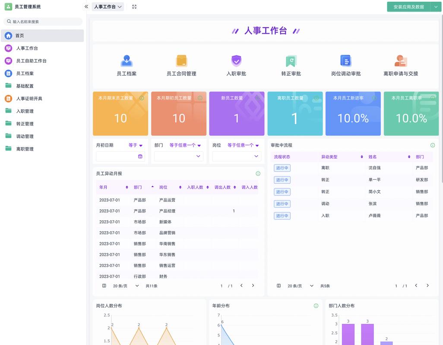Screen dimensions: 443x345
Task: Open the 员工合同管理 shortcut icon
Action: tap(181, 61)
